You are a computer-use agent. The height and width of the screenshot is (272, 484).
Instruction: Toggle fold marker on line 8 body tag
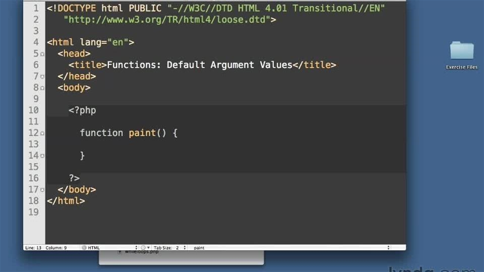(x=42, y=88)
